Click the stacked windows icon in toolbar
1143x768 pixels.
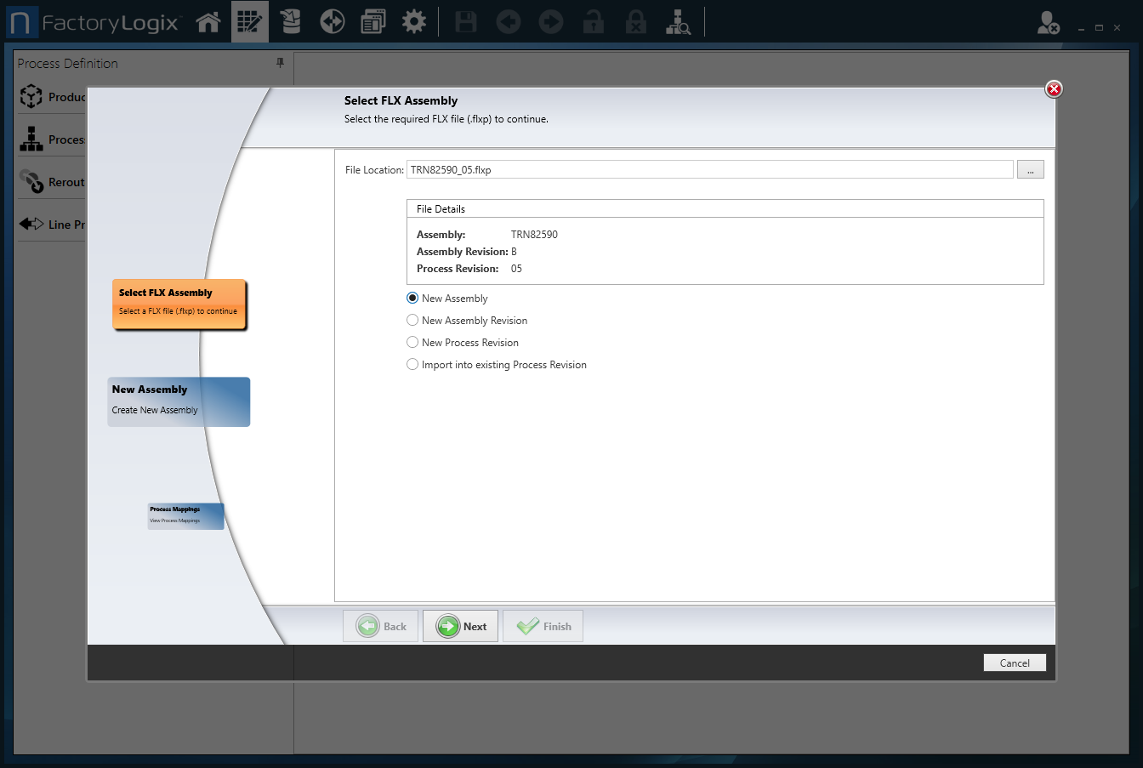pyautogui.click(x=372, y=22)
